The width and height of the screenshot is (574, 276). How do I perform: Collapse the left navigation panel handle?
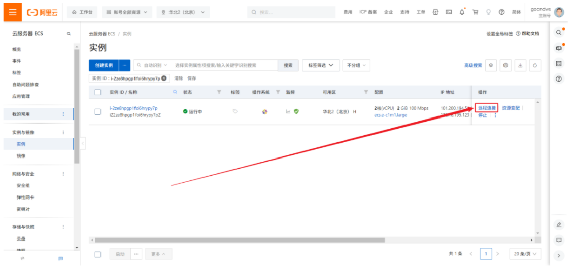point(83,144)
